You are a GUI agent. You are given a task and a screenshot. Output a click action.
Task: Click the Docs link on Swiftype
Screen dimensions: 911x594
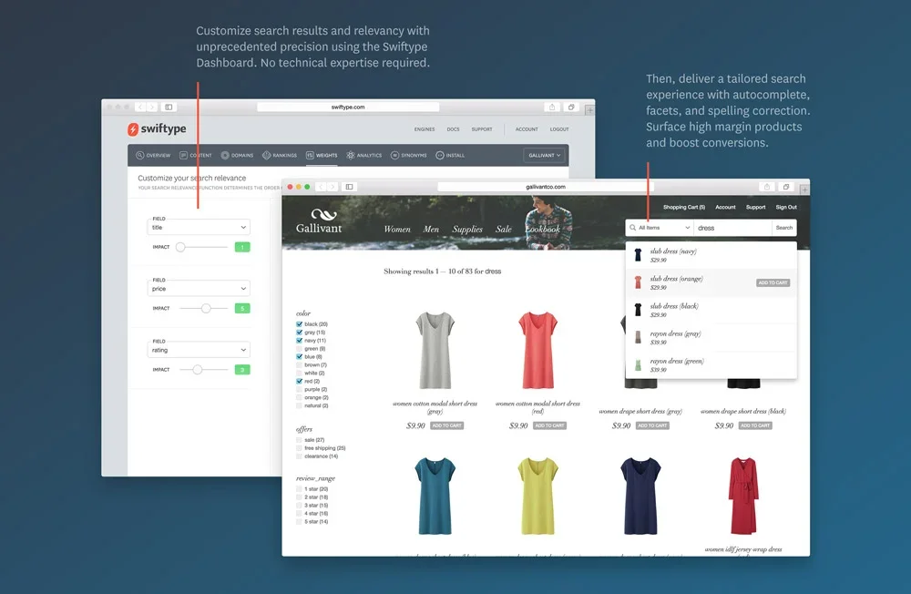[453, 129]
